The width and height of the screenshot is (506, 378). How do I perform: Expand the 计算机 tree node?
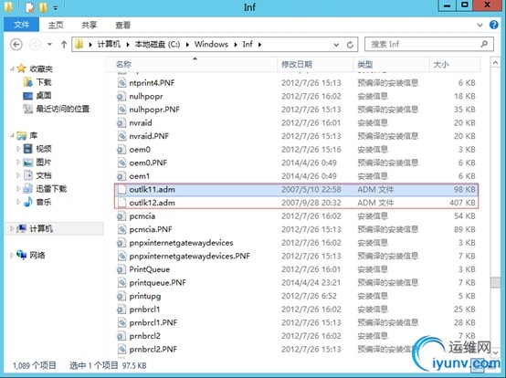point(12,228)
